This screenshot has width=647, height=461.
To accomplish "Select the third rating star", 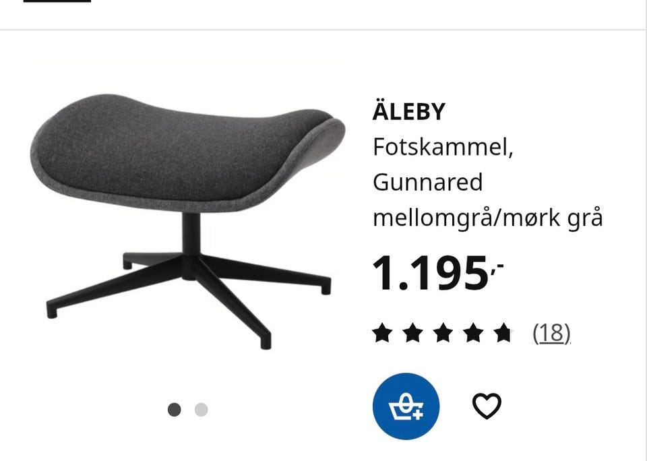I will (x=443, y=333).
